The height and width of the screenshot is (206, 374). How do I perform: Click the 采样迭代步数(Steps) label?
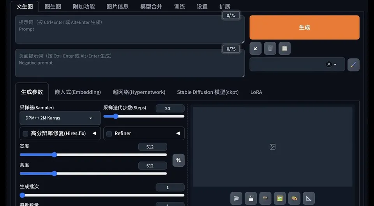coord(125,108)
